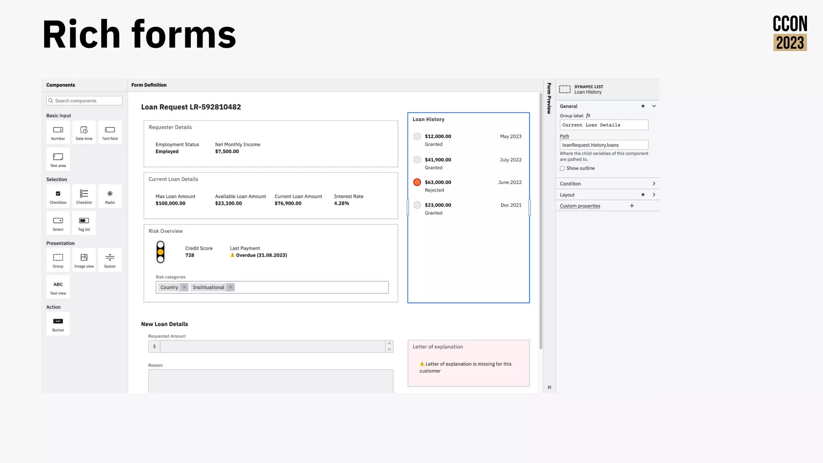
Task: Select the Tag list component
Action: (84, 223)
